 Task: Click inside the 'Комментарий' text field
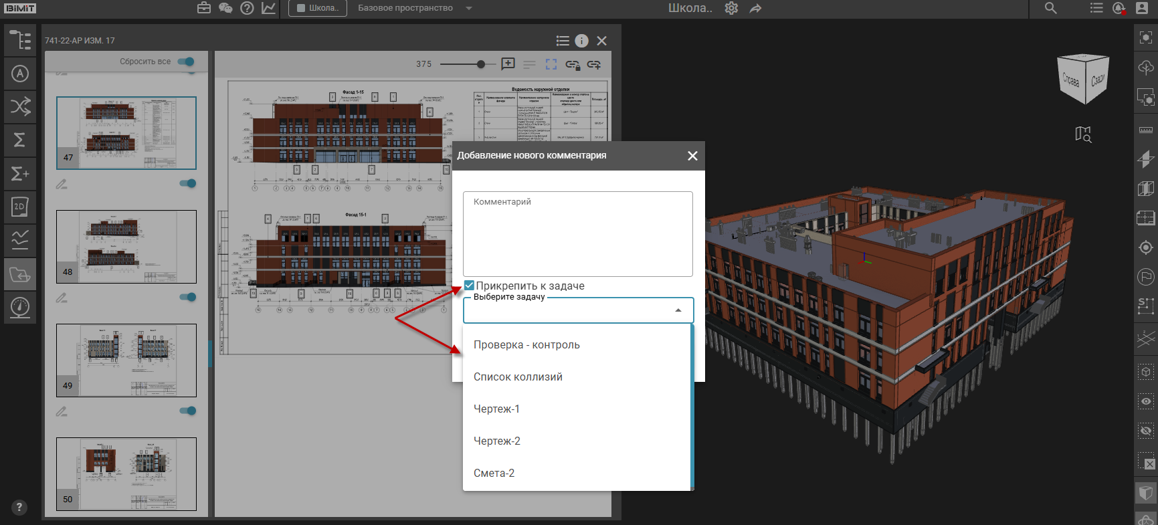coord(578,234)
